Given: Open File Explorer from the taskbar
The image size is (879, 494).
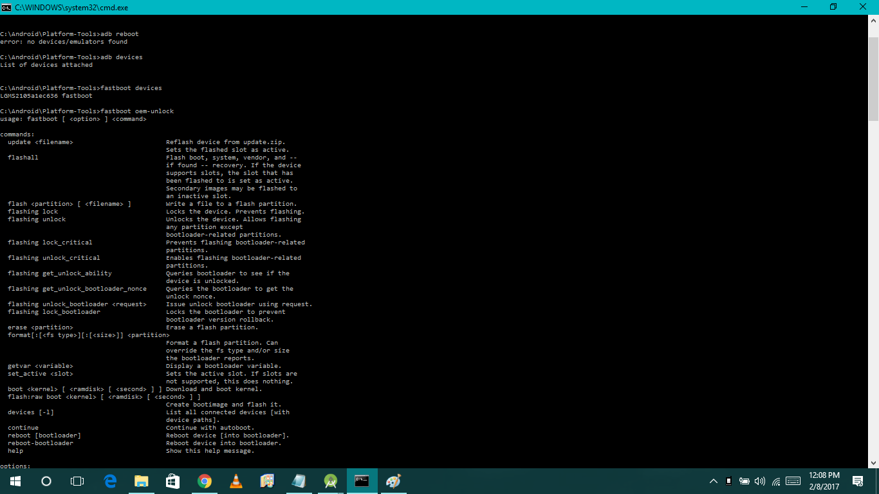Looking at the screenshot, I should (x=141, y=481).
